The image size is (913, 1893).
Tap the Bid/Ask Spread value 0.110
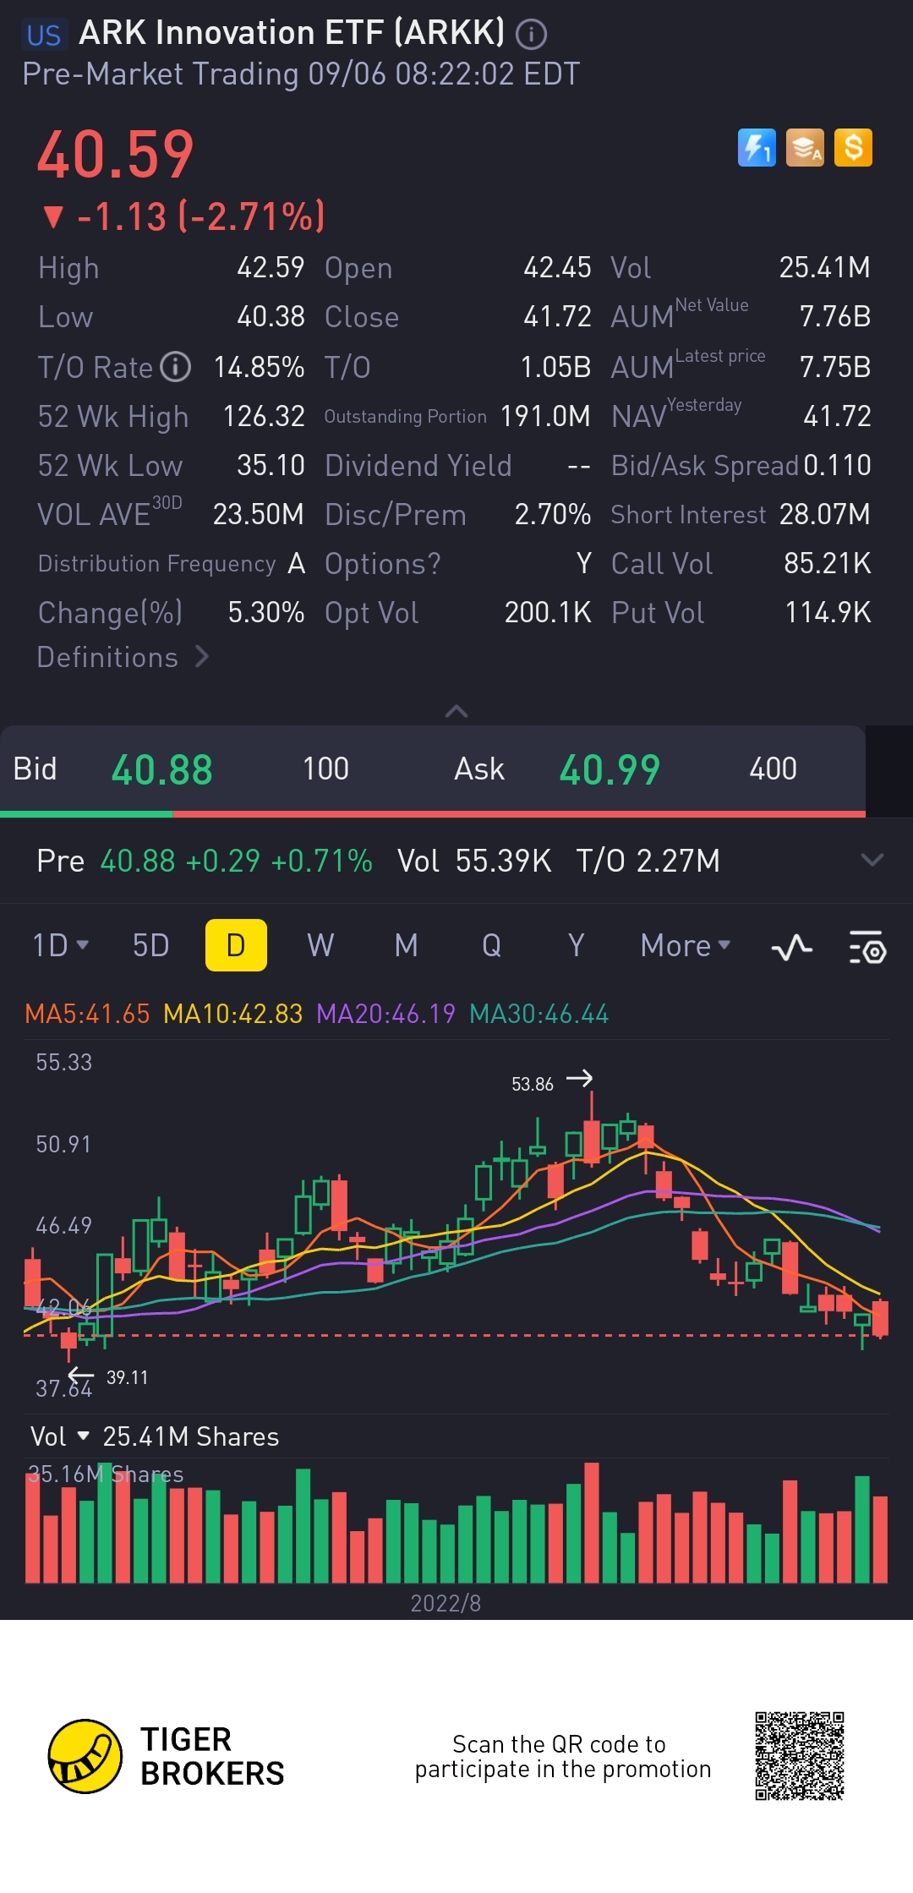(837, 465)
